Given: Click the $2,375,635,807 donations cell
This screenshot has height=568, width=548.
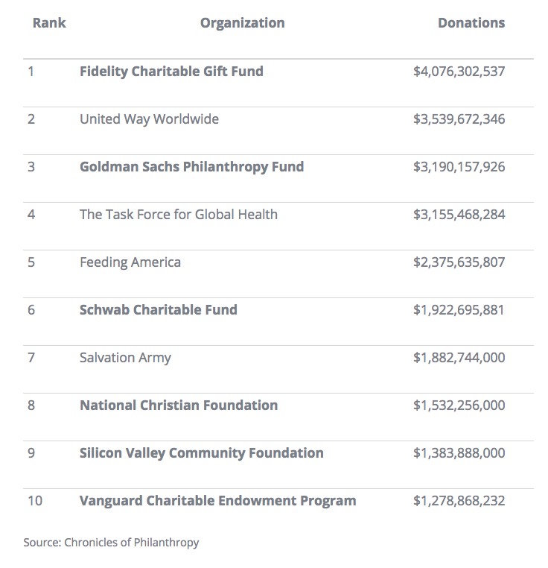Looking at the screenshot, I should point(459,262).
